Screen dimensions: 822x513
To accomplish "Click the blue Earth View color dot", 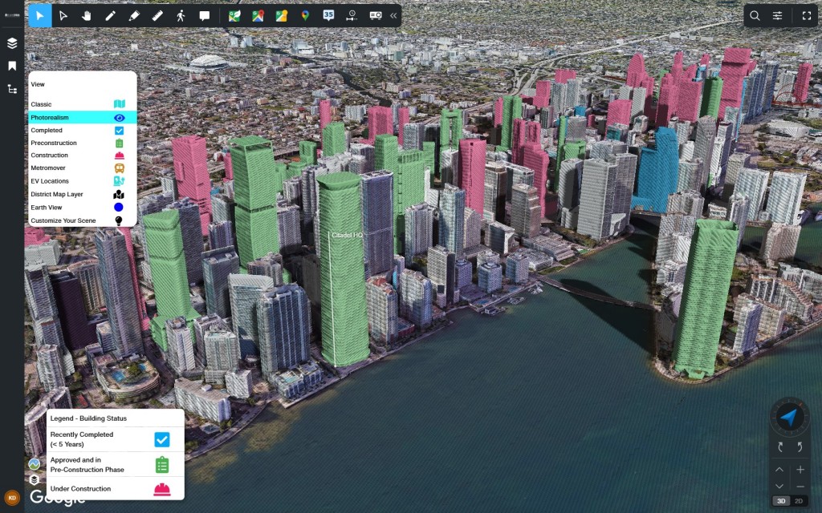I will pyautogui.click(x=119, y=207).
